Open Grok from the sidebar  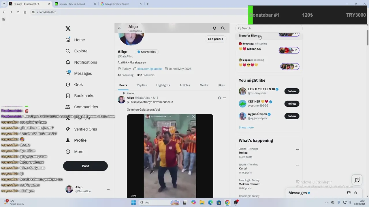click(x=74, y=85)
